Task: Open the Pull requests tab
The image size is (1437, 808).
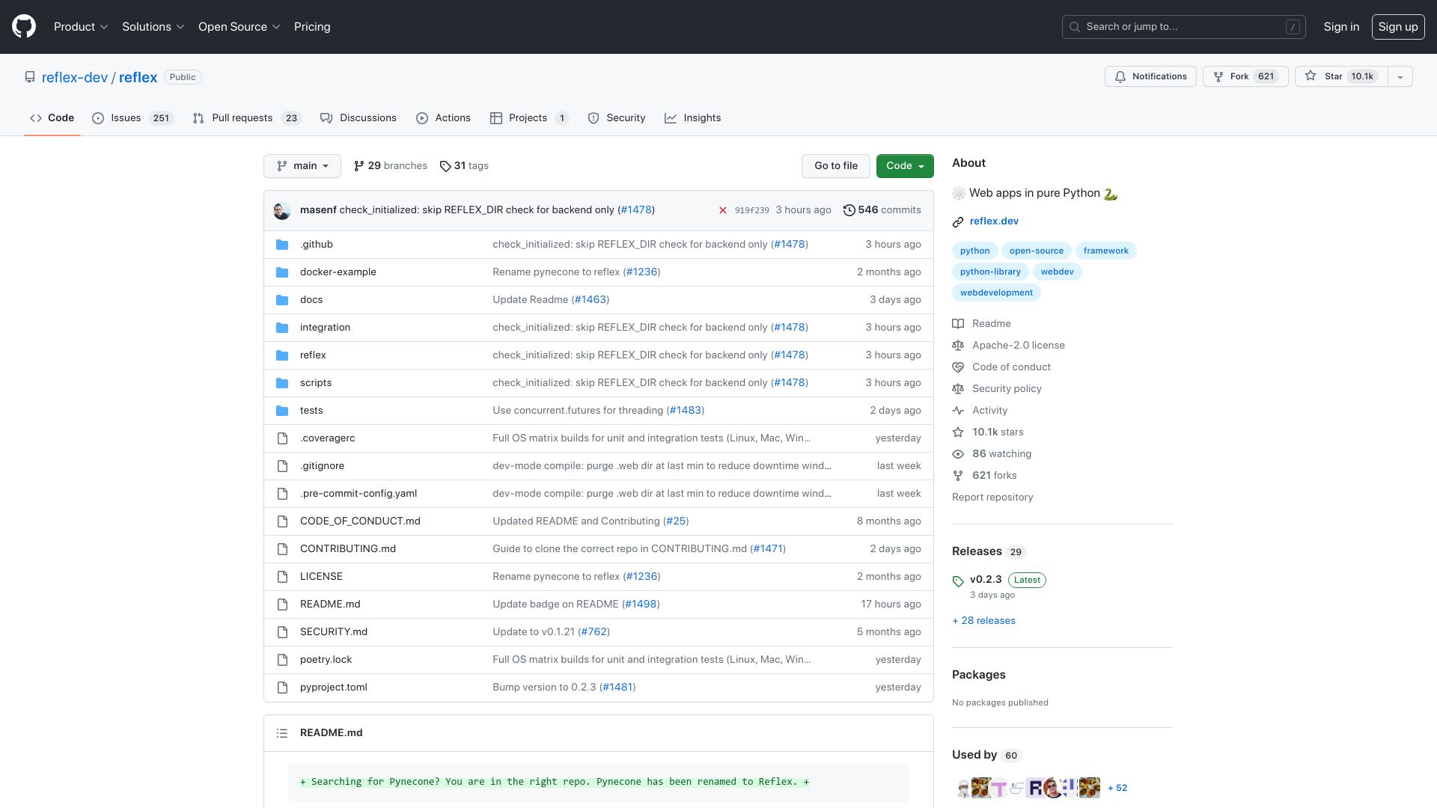Action: 246,118
